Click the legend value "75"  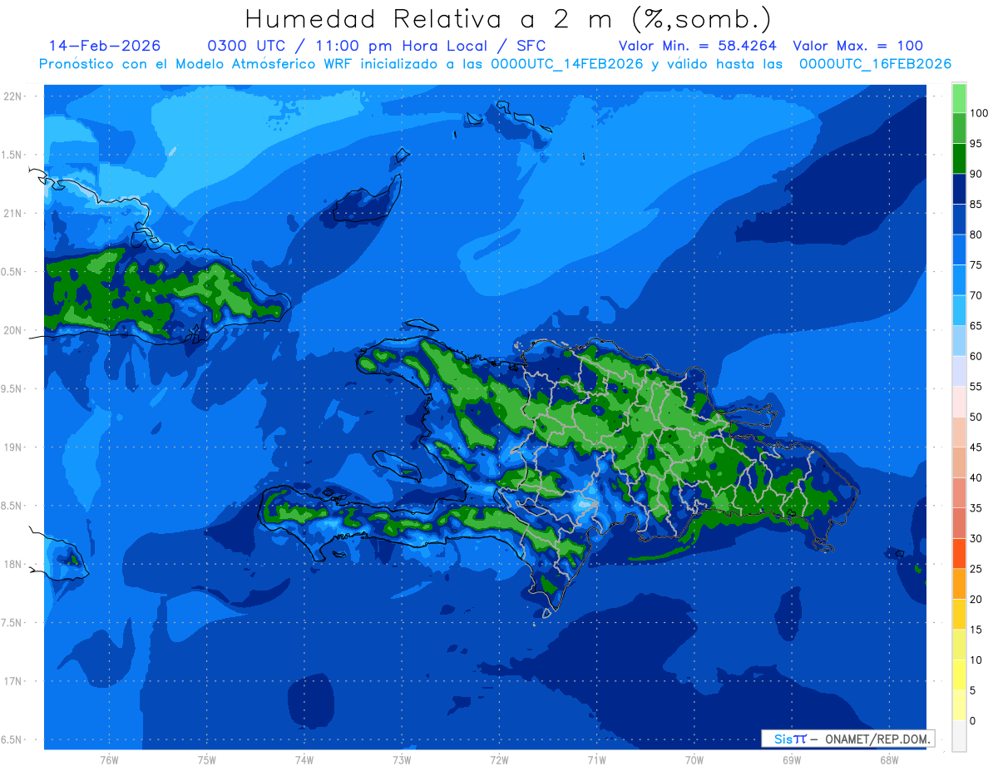click(976, 265)
